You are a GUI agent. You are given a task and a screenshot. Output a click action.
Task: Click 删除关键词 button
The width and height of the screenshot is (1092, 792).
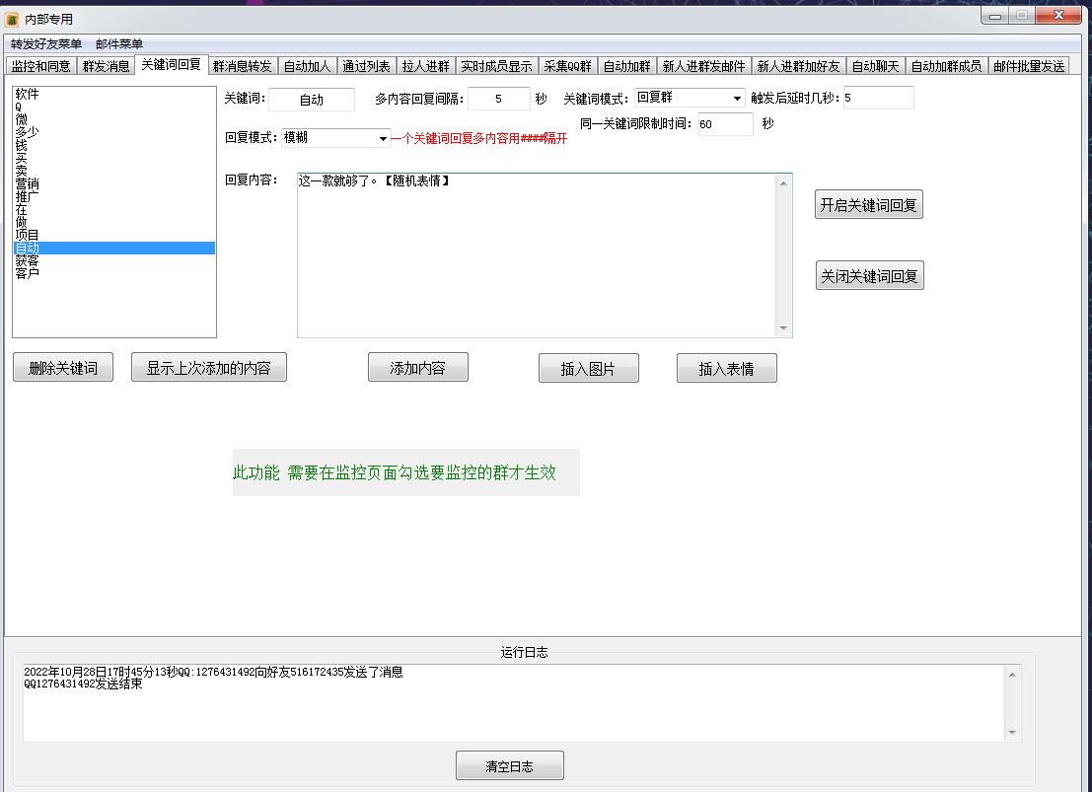(63, 368)
